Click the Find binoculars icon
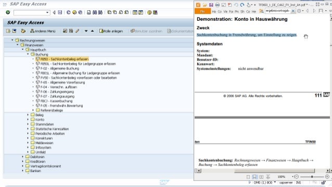Image resolution: width=332 pixels, height=187 pixels. [x=95, y=12]
